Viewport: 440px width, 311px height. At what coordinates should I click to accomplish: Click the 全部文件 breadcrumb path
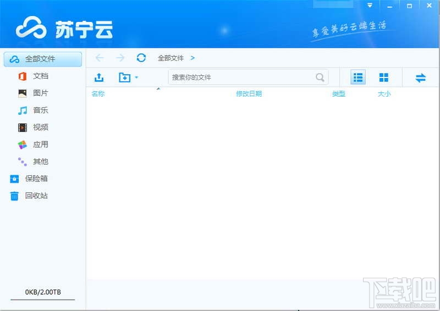tap(170, 58)
